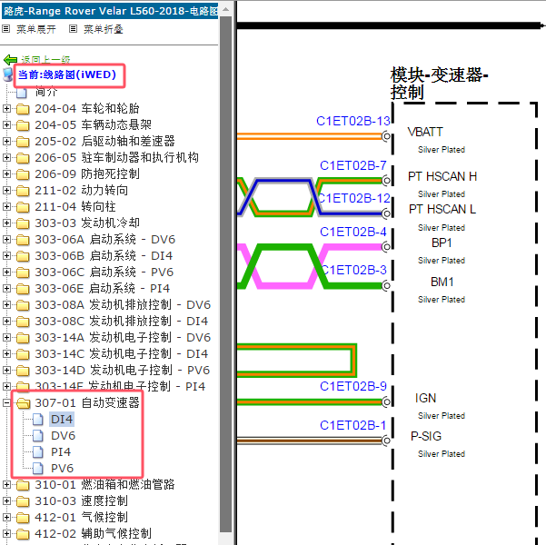
Task: Click the P-SIG pin label
Action: [x=426, y=436]
